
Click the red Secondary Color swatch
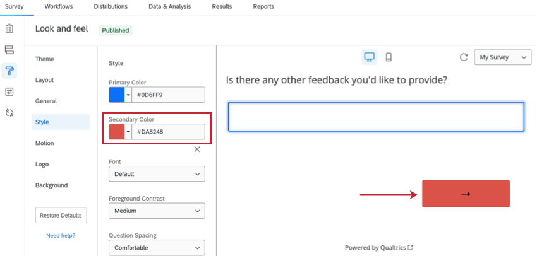pos(117,132)
